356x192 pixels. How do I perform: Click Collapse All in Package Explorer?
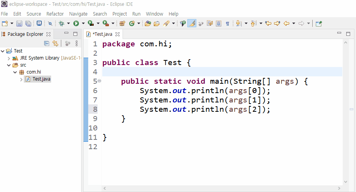pyautogui.click(x=46, y=43)
